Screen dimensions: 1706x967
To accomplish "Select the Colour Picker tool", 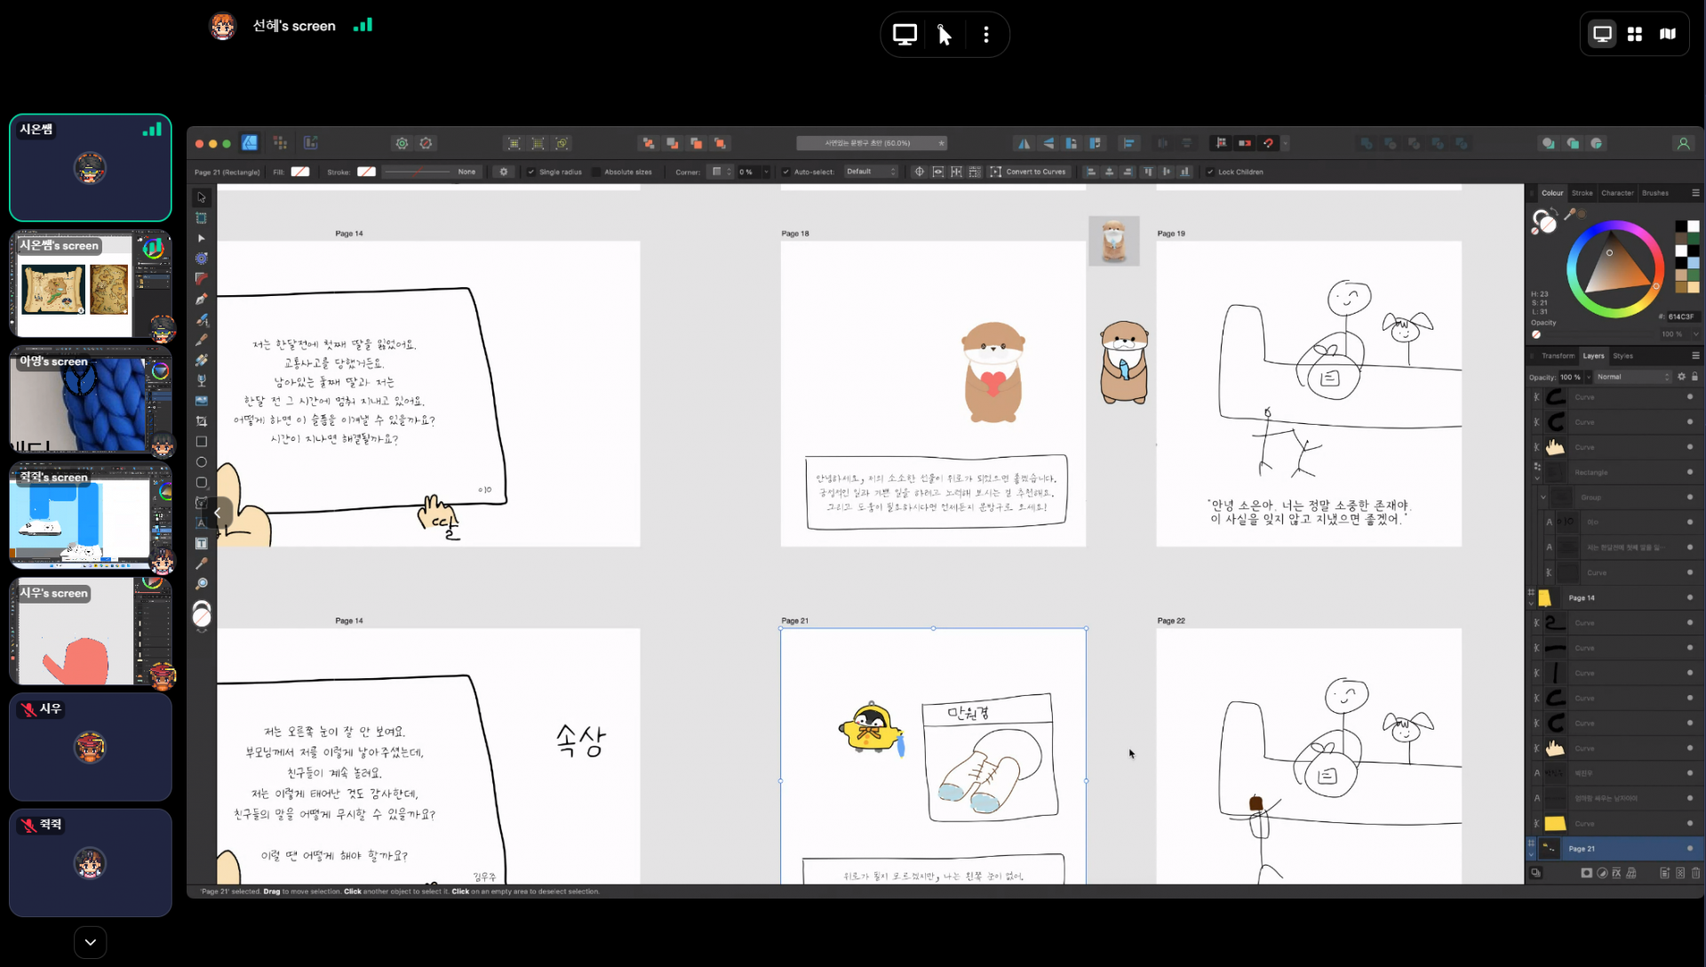I will click(202, 563).
